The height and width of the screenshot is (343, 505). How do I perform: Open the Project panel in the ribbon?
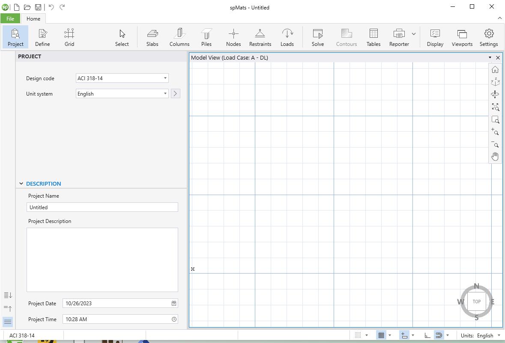point(15,37)
